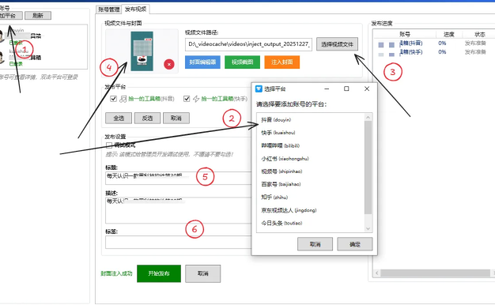Click platform list scroll up arrow
The height and width of the screenshot is (305, 495).
point(368,117)
